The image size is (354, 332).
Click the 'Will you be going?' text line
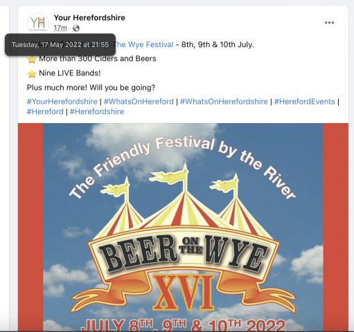tap(122, 88)
